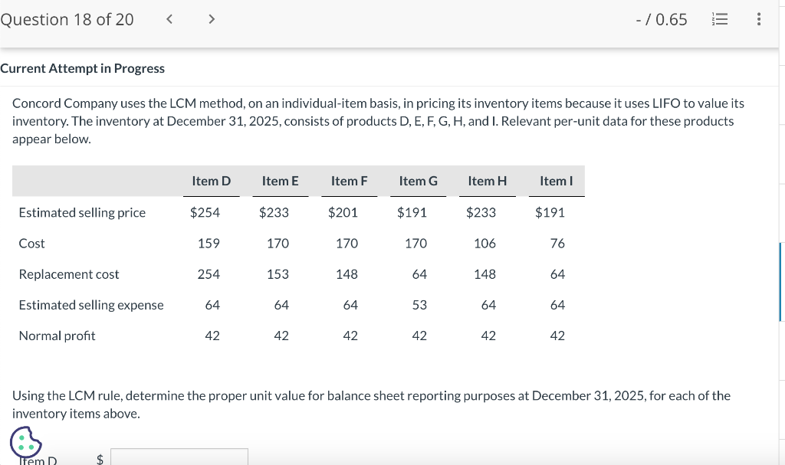
Task: Select the Item E column header
Action: [x=281, y=181]
